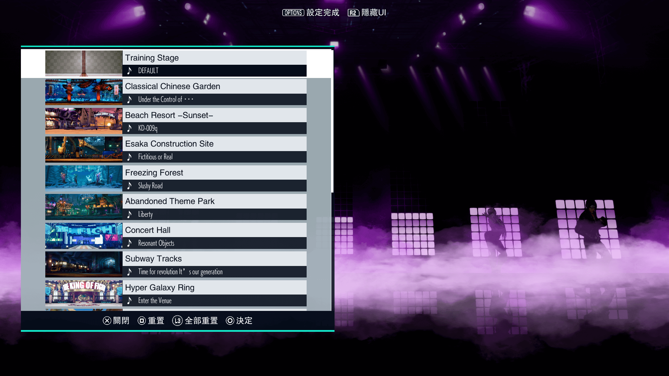
Task: Click the music note beside Liberty
Action: pos(130,214)
